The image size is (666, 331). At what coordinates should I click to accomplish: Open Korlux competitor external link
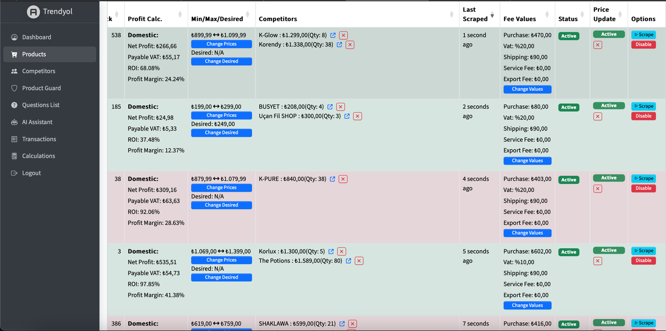pyautogui.click(x=331, y=252)
